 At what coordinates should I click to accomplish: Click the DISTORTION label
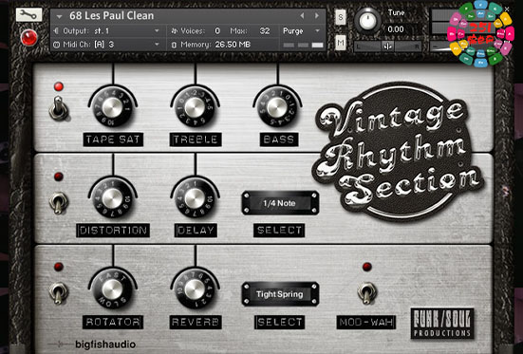(113, 231)
